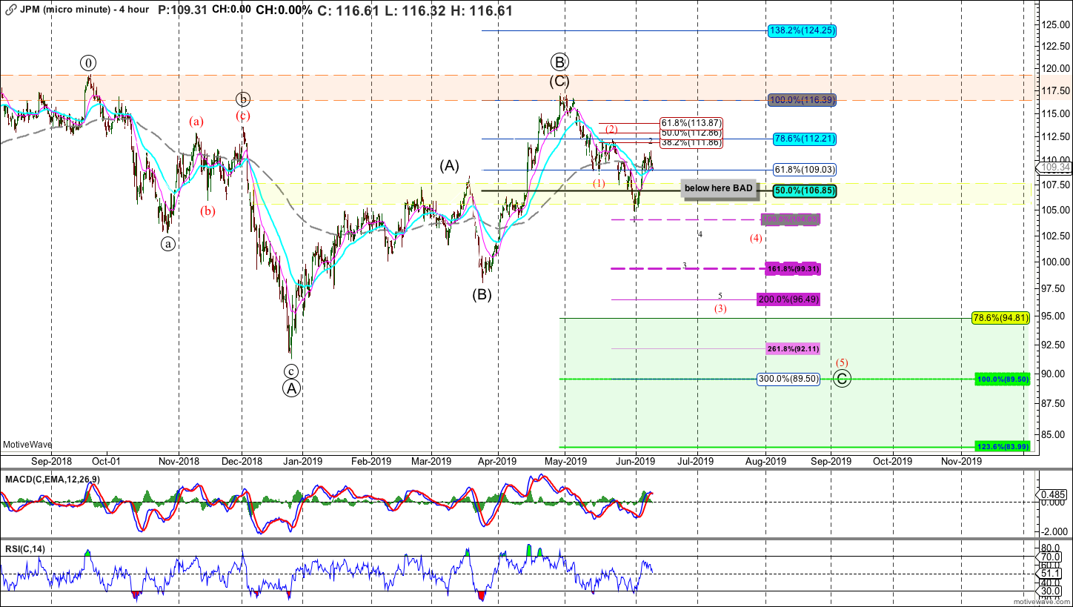Select the circled B label at May high

coord(559,62)
